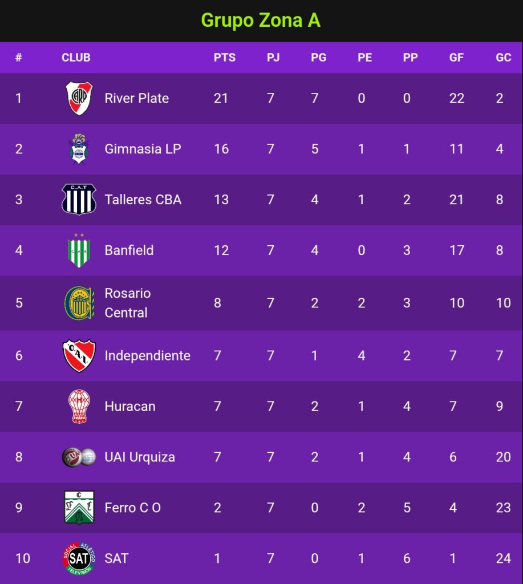Click the River Plate club crest
This screenshot has width=523, height=584.
click(x=79, y=98)
